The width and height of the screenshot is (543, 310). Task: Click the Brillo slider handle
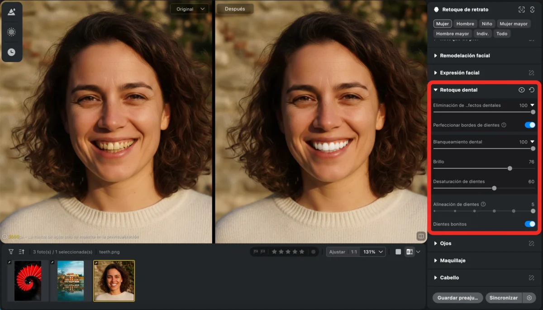(510, 168)
